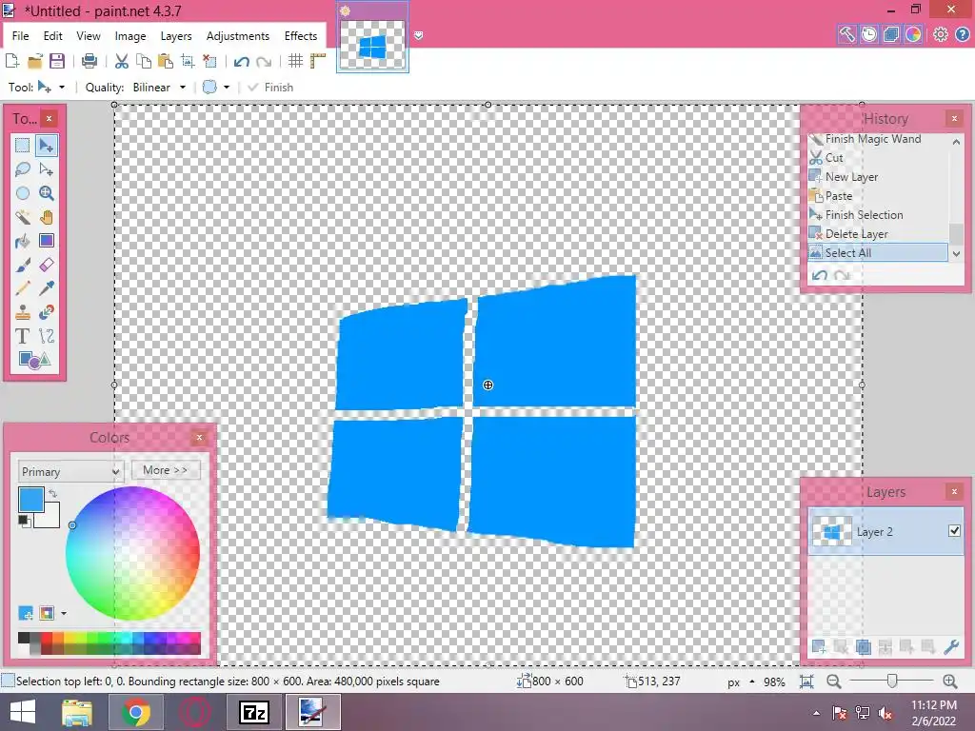
Task: Open the Edit menu
Action: point(53,36)
